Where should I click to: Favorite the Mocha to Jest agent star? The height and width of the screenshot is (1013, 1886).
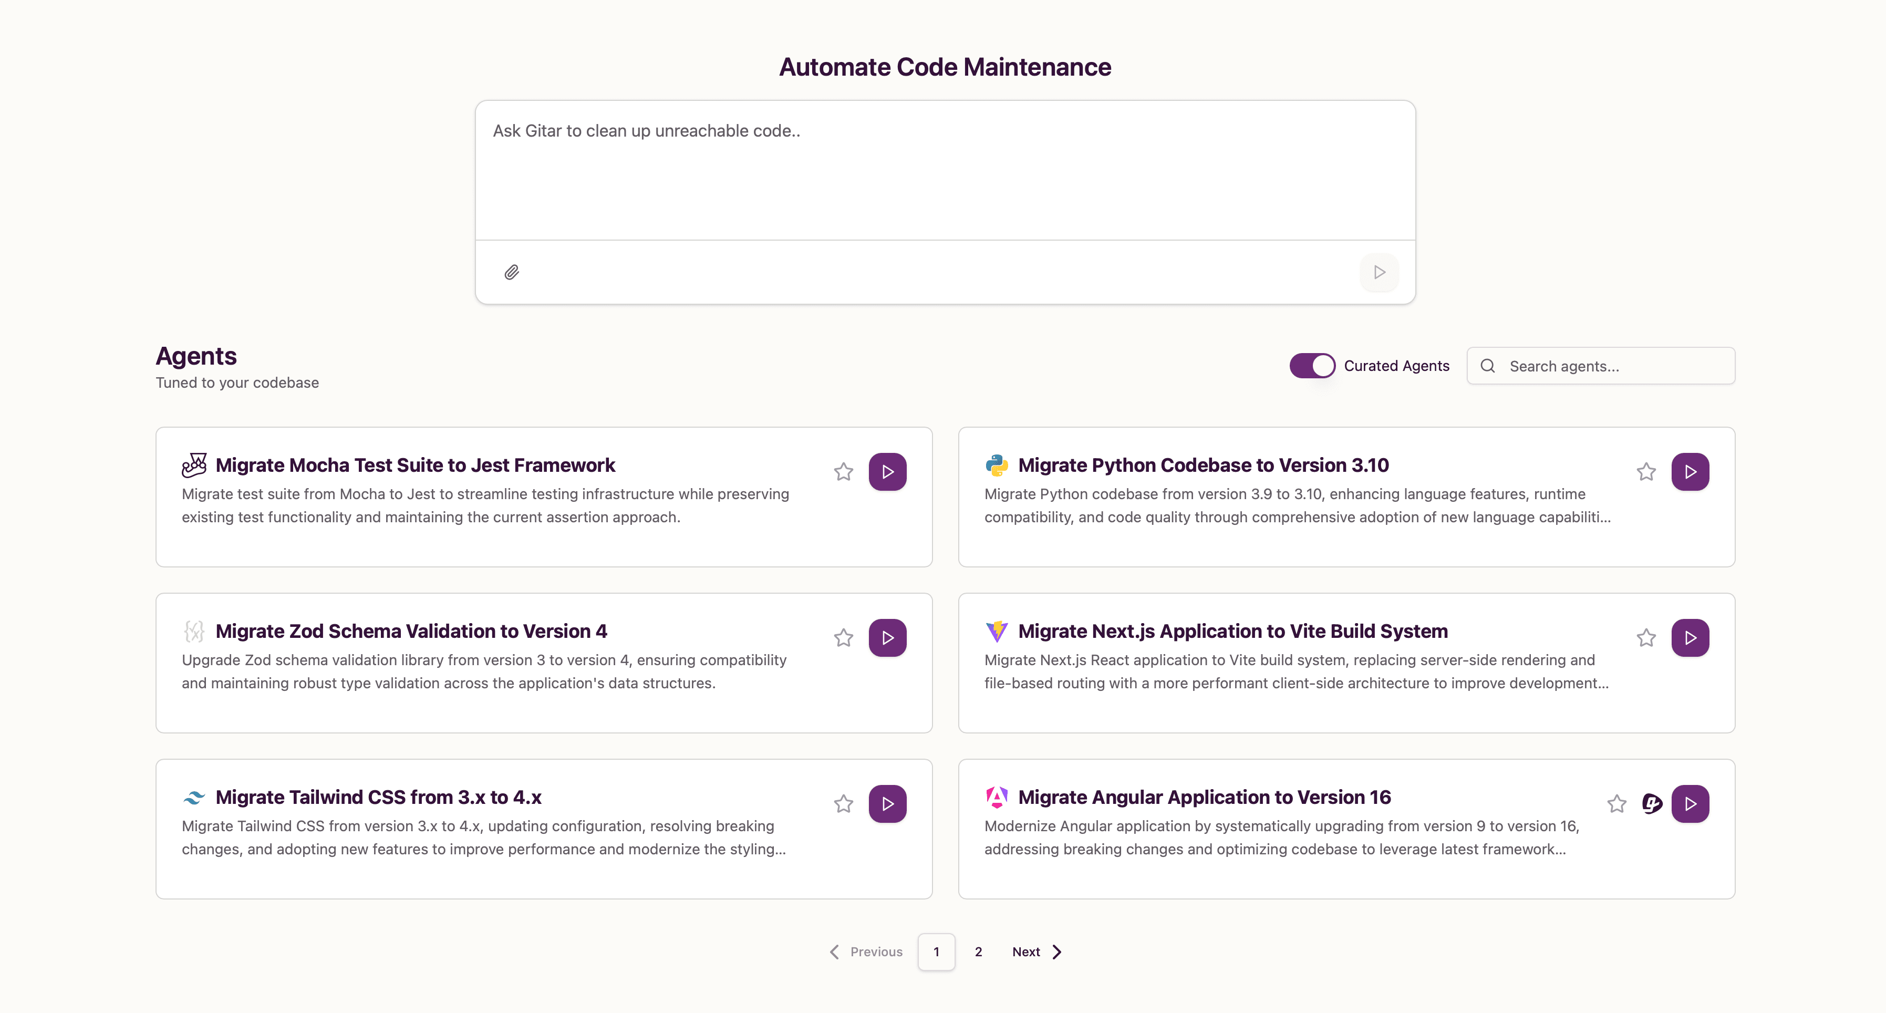[843, 472]
